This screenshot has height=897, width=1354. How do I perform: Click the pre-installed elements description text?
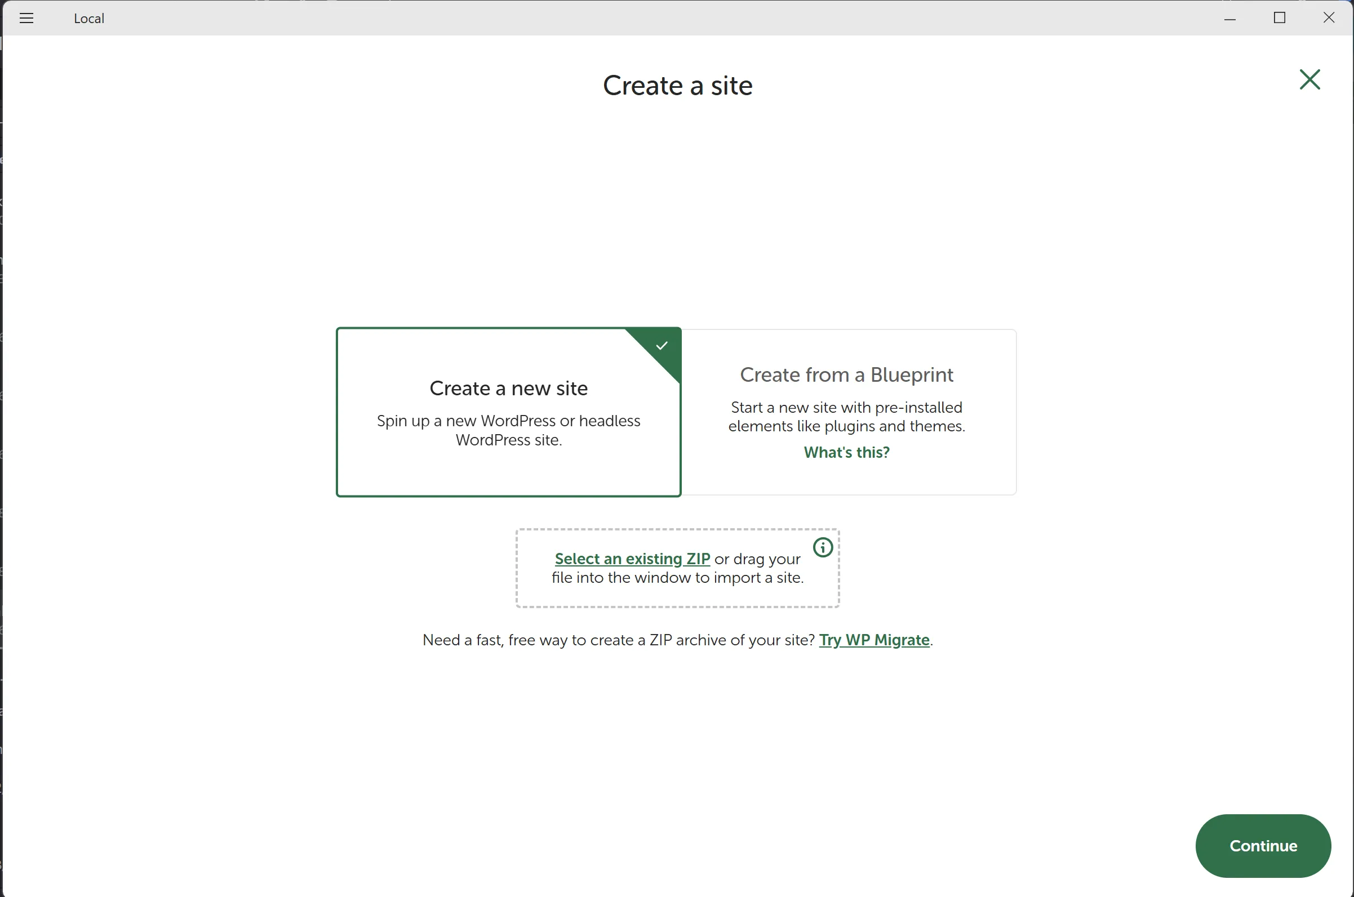point(846,417)
